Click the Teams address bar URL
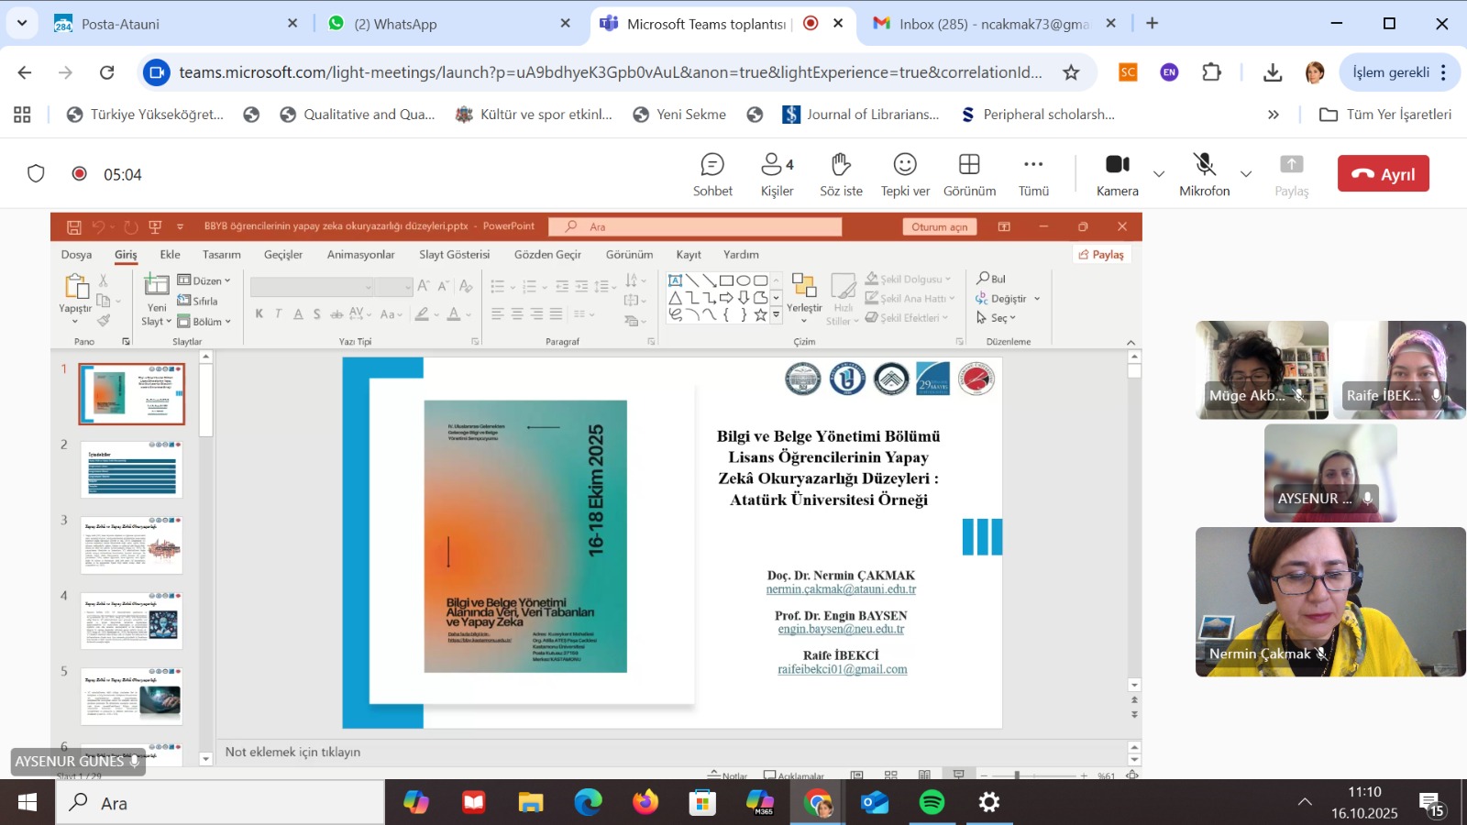Viewport: 1467px width, 825px height. (x=610, y=72)
